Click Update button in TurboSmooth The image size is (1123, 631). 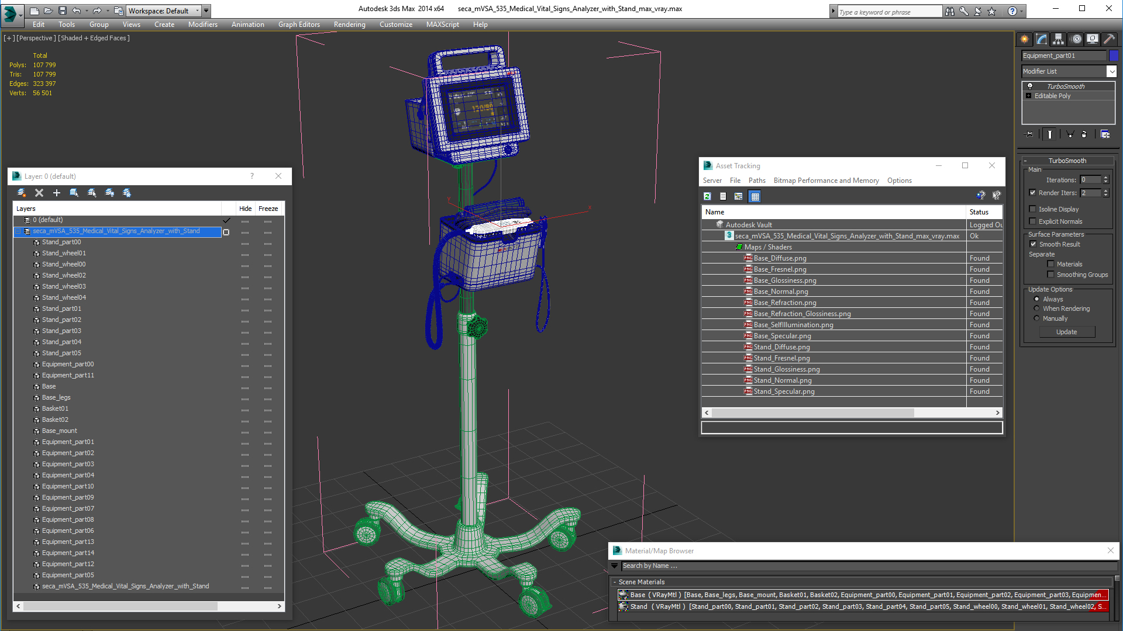pos(1066,331)
